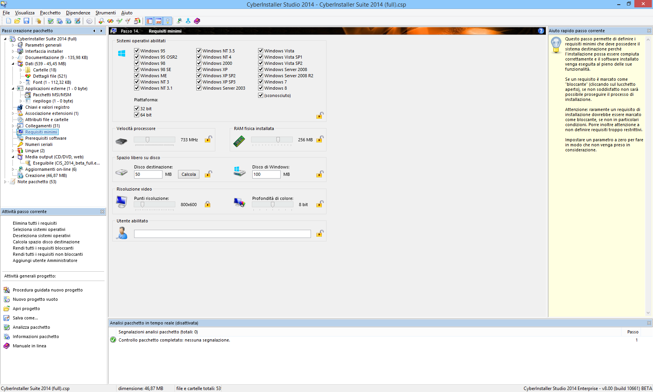Click Procedura guidata nuovo progetto
Viewport: 653px width, 392px height.
[48, 290]
